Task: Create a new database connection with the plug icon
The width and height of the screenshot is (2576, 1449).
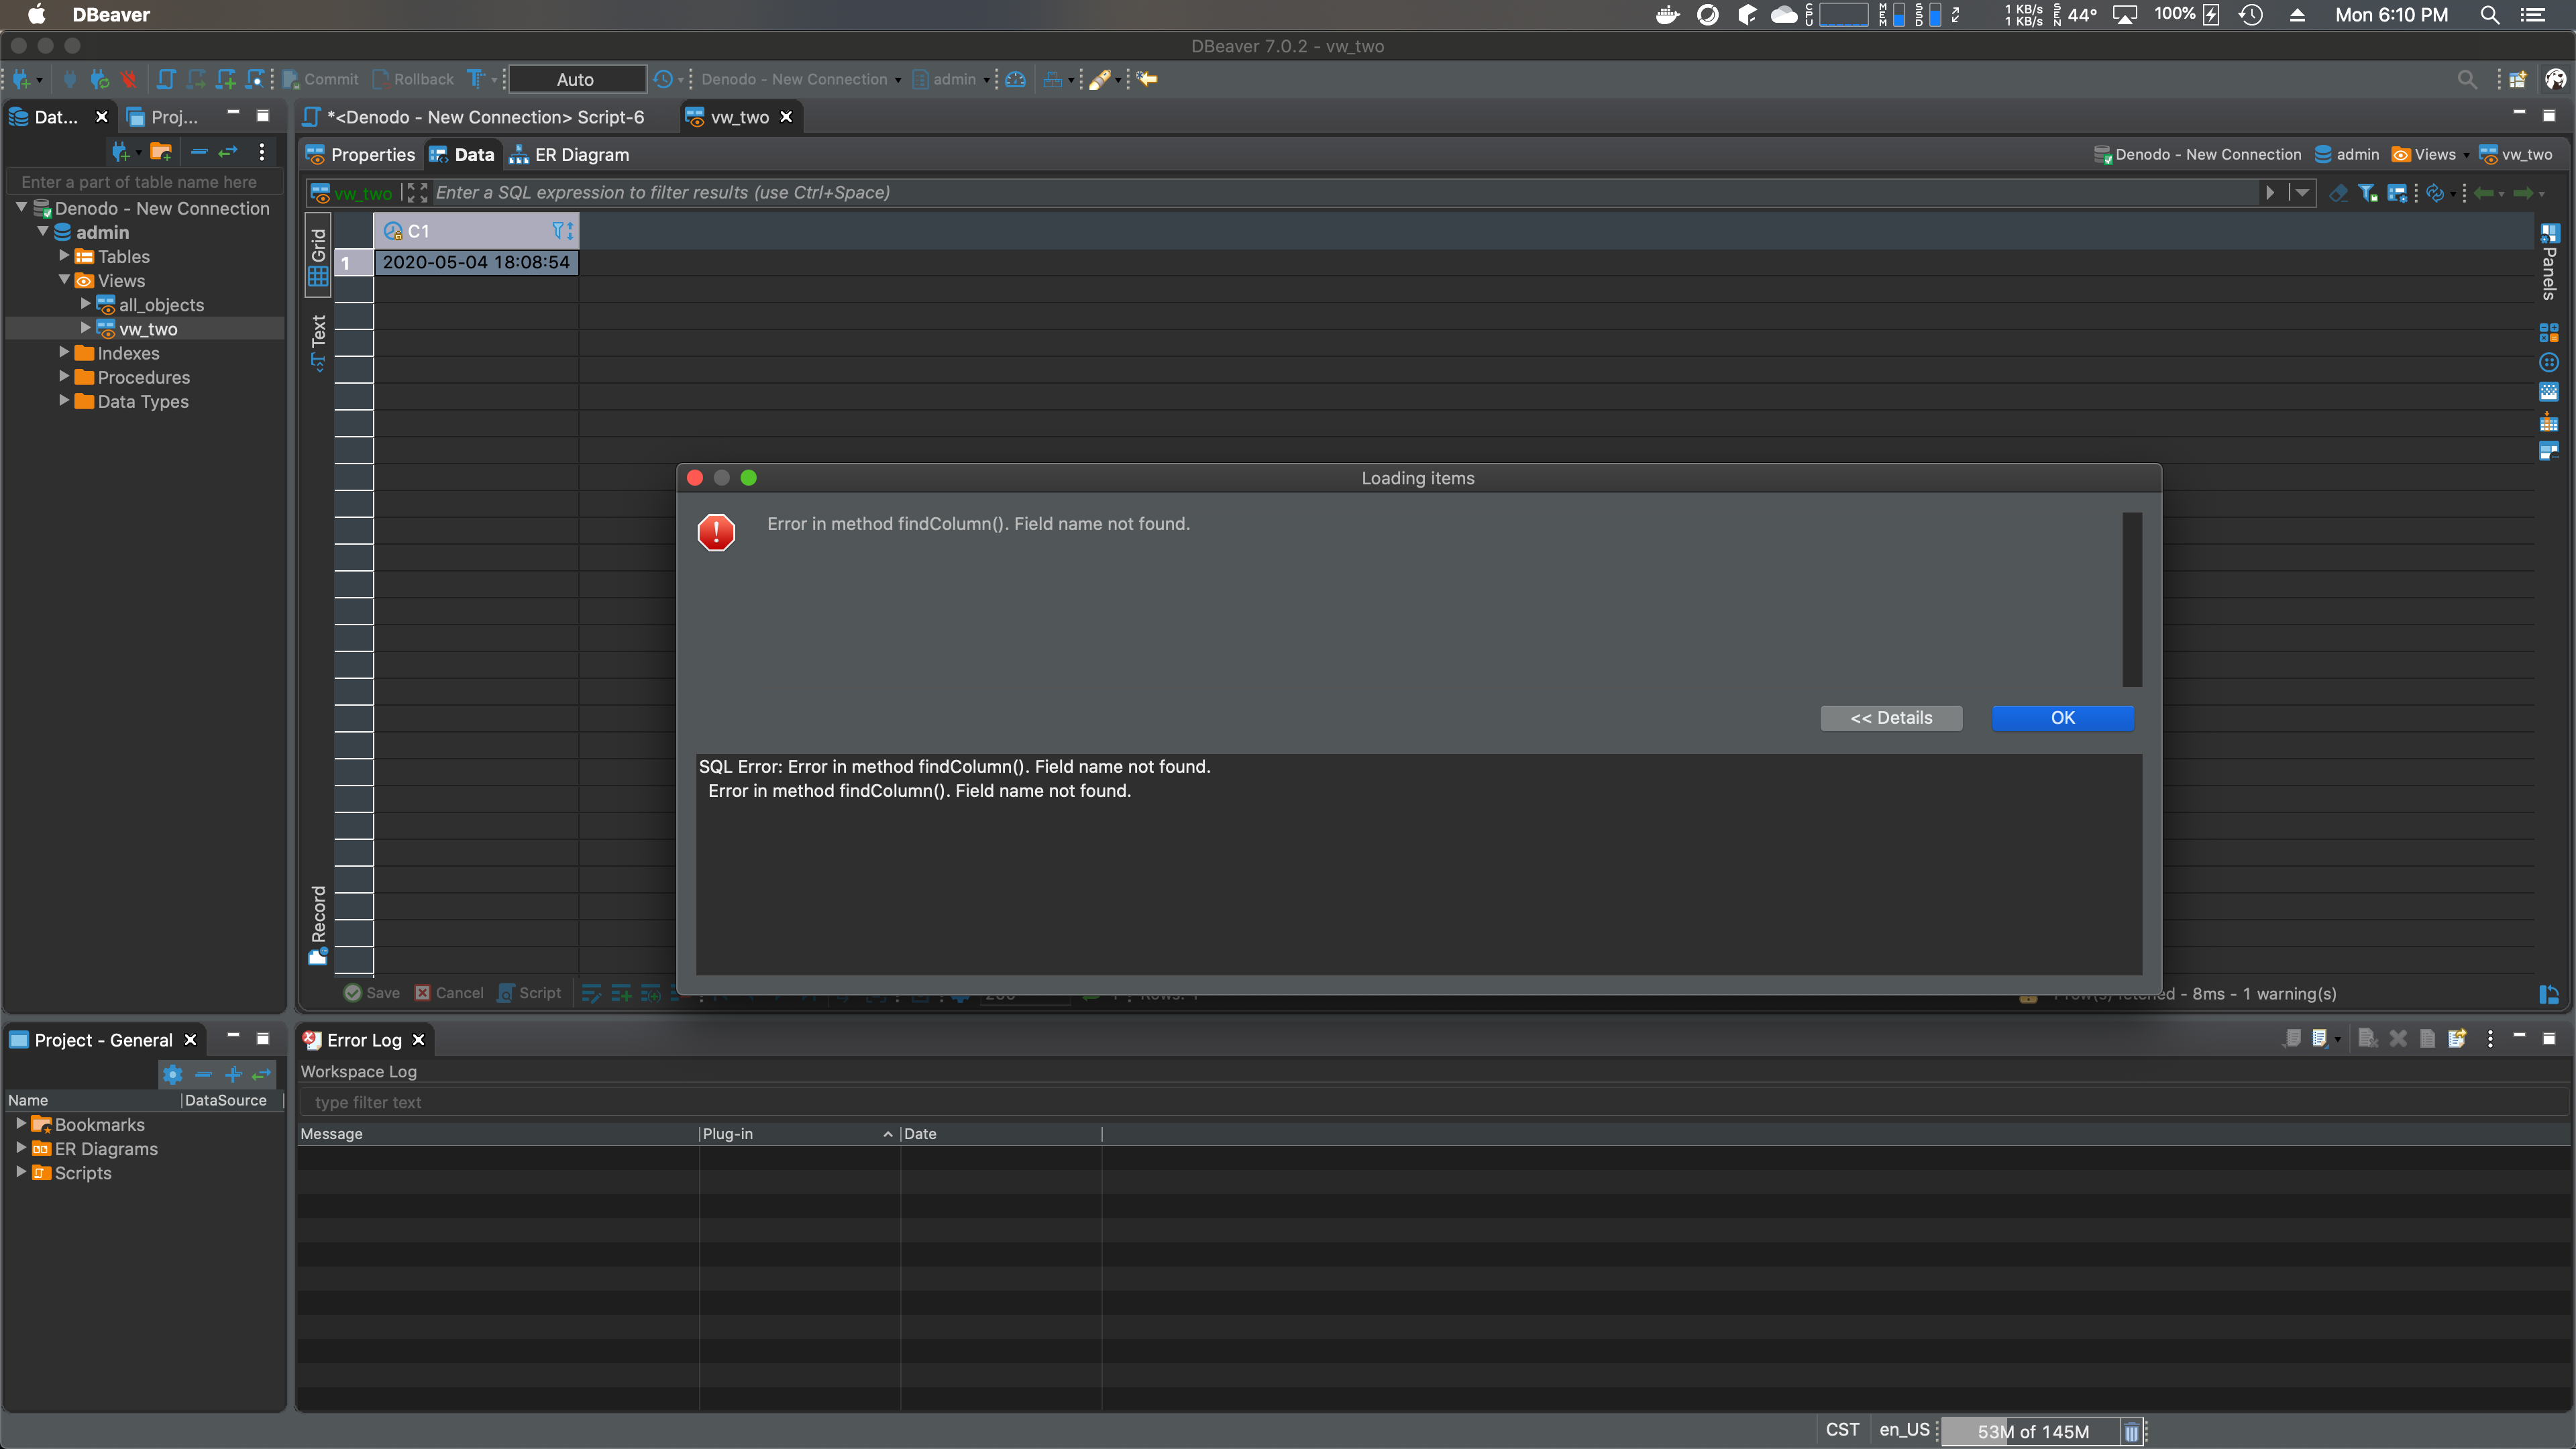Action: (20, 79)
